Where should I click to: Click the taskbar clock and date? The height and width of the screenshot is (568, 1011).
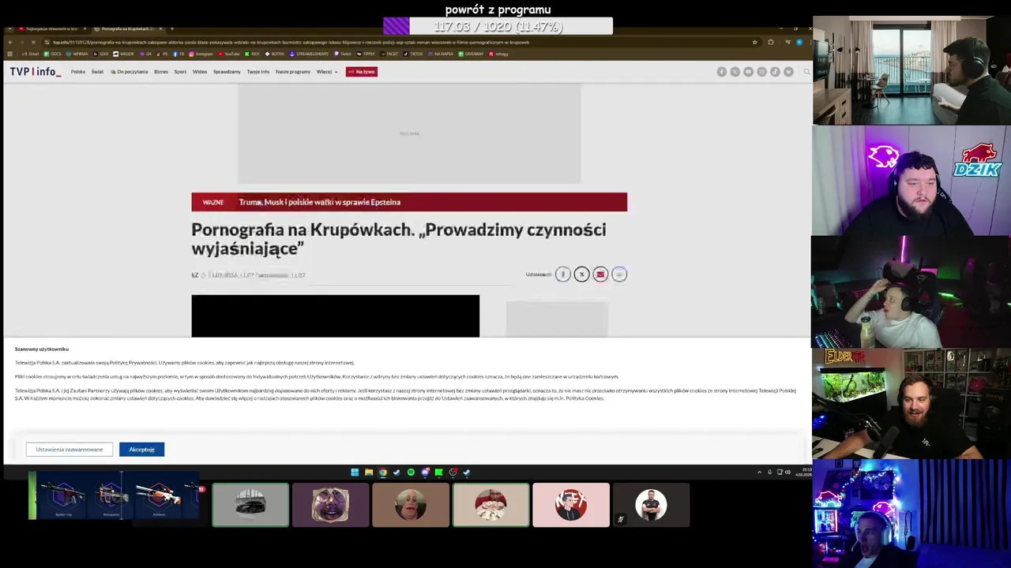803,473
